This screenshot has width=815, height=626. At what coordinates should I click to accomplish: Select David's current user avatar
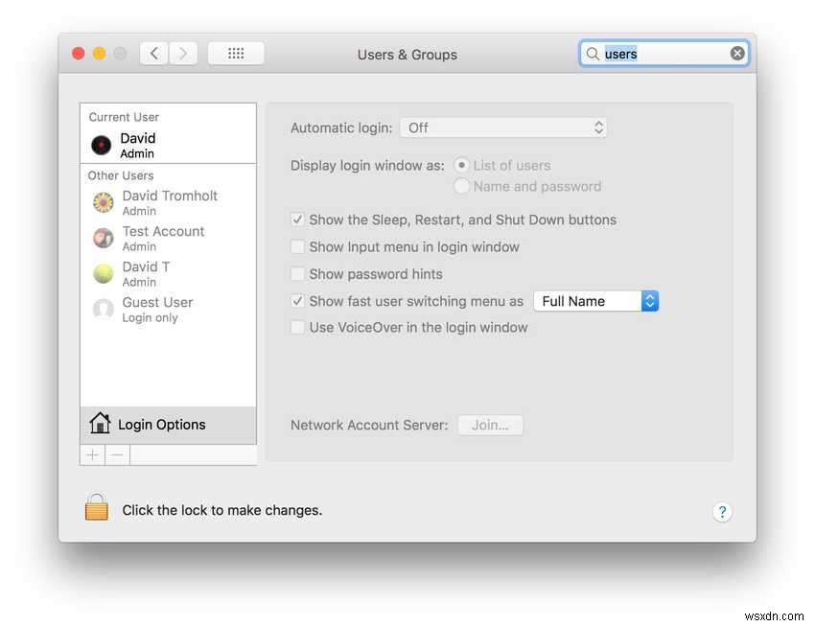click(x=103, y=143)
